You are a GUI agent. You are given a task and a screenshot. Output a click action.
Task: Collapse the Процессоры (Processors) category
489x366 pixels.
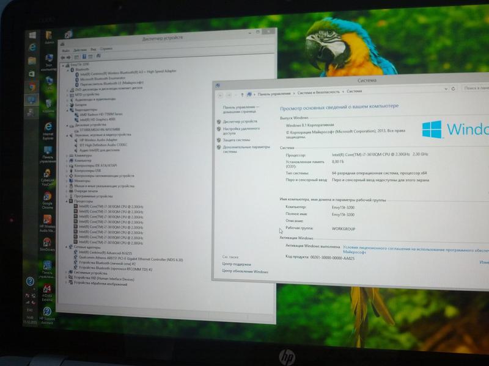67,201
